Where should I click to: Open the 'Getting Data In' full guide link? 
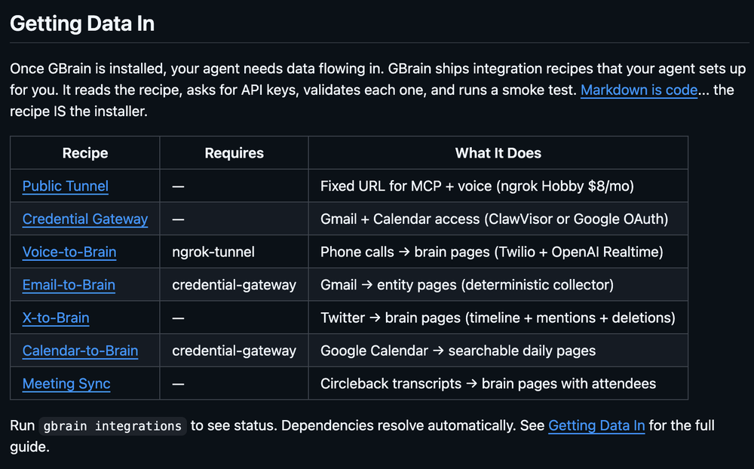(x=596, y=425)
